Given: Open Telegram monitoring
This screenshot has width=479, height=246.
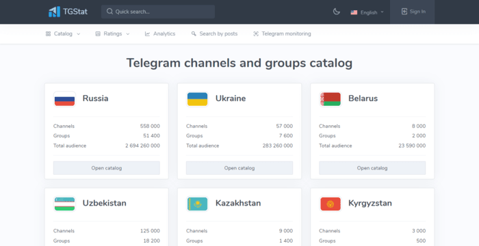Looking at the screenshot, I should (x=282, y=34).
